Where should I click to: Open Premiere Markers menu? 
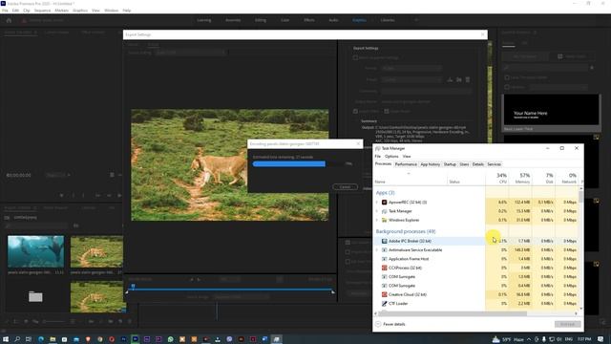(61, 11)
